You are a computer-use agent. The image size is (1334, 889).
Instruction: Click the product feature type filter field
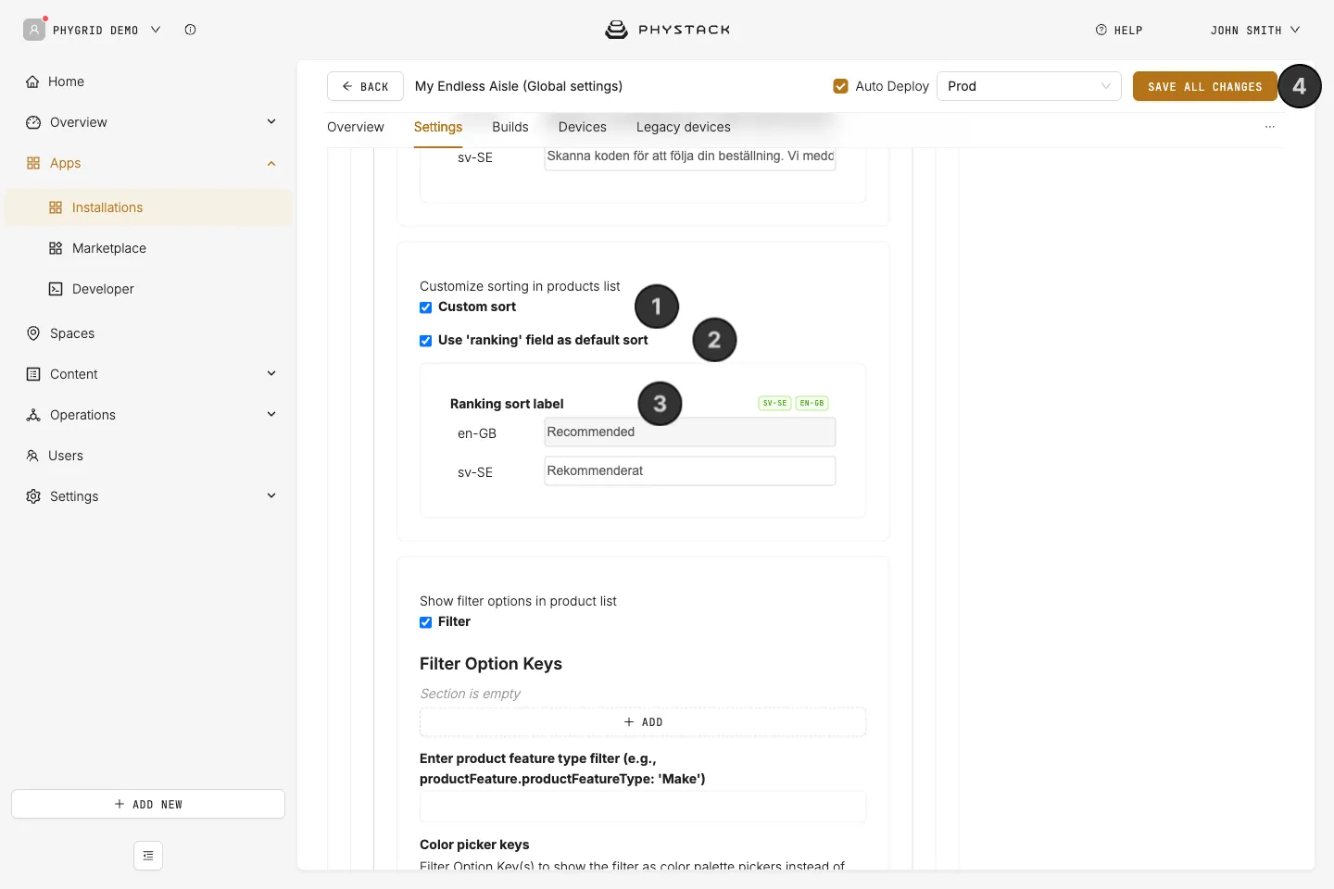[x=643, y=807]
